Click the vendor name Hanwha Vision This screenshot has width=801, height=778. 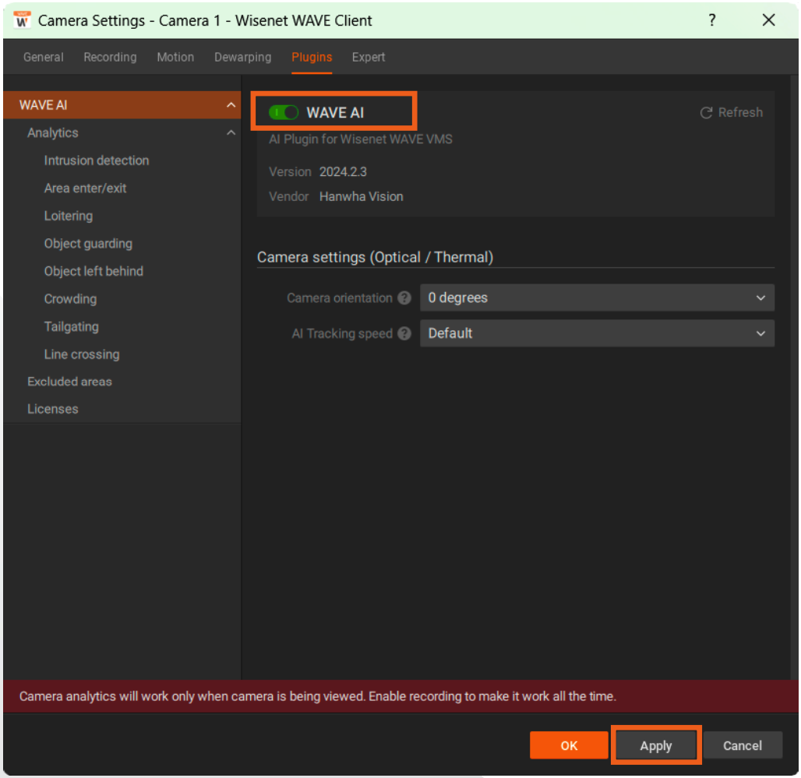coord(362,196)
